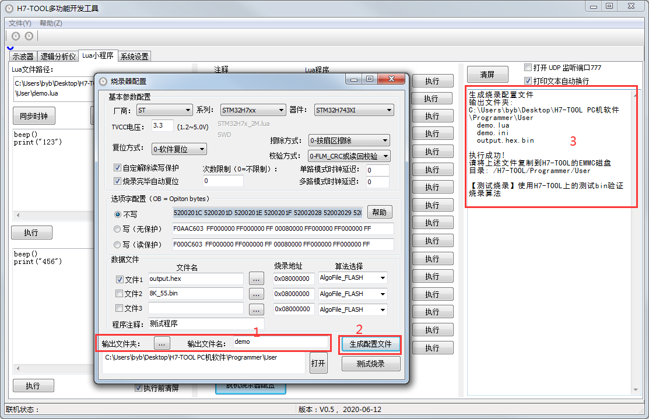Click the "output.hex.bin" line in the output log
Viewport: 649px width, 419px height.
tap(506, 140)
